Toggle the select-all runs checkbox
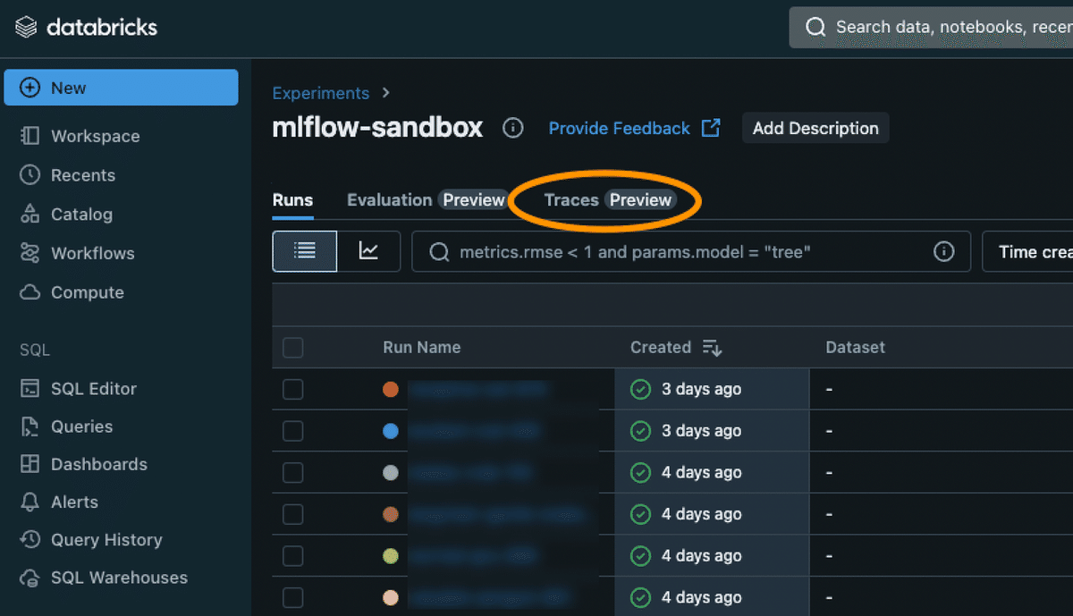Viewport: 1073px width, 616px height. pos(292,347)
